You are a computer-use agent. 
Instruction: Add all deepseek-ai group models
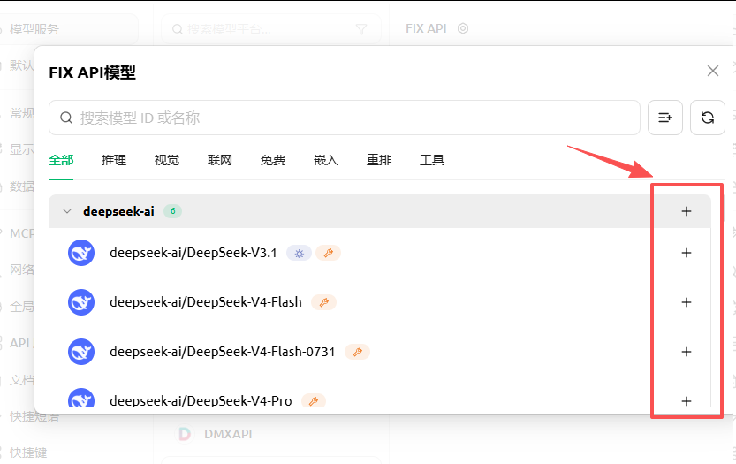pyautogui.click(x=687, y=211)
